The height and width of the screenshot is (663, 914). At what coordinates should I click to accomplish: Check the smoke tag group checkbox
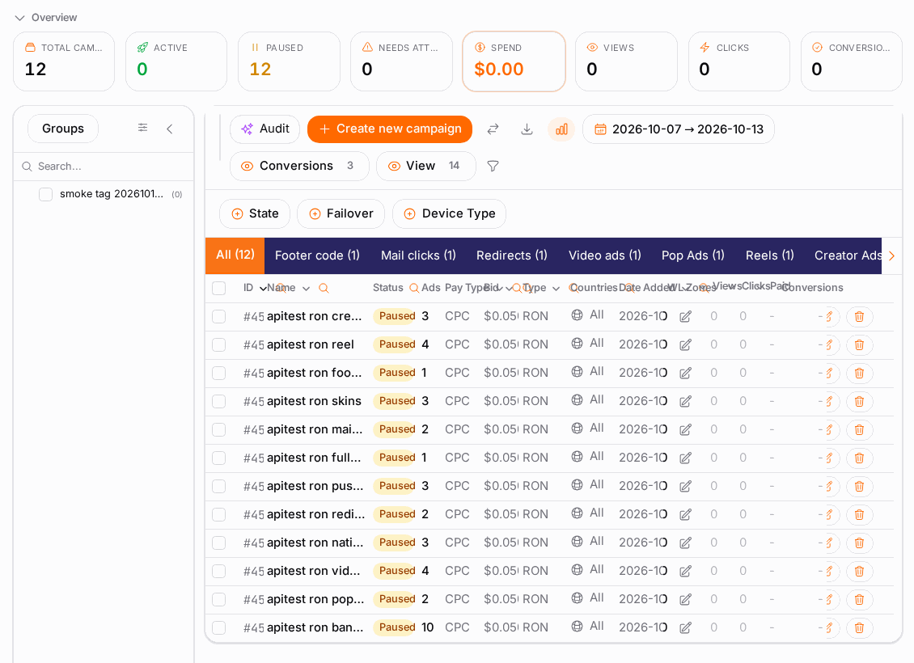[x=45, y=194]
